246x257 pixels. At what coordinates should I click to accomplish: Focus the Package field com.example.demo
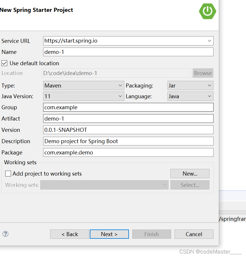click(128, 152)
